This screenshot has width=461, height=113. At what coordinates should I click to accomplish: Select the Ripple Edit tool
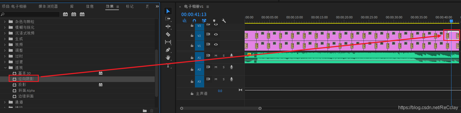tap(168, 26)
